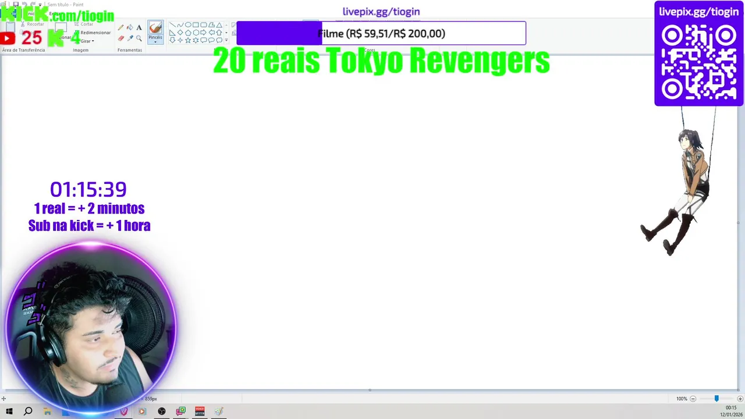Click the Redimensionar button
The height and width of the screenshot is (419, 745).
[x=93, y=33]
